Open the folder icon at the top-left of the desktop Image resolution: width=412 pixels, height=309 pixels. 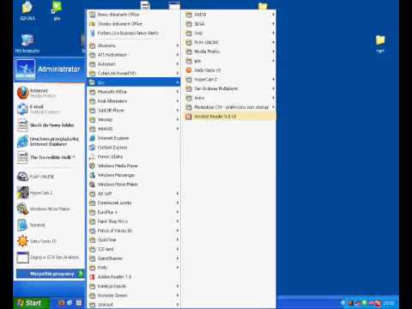[x=27, y=10]
